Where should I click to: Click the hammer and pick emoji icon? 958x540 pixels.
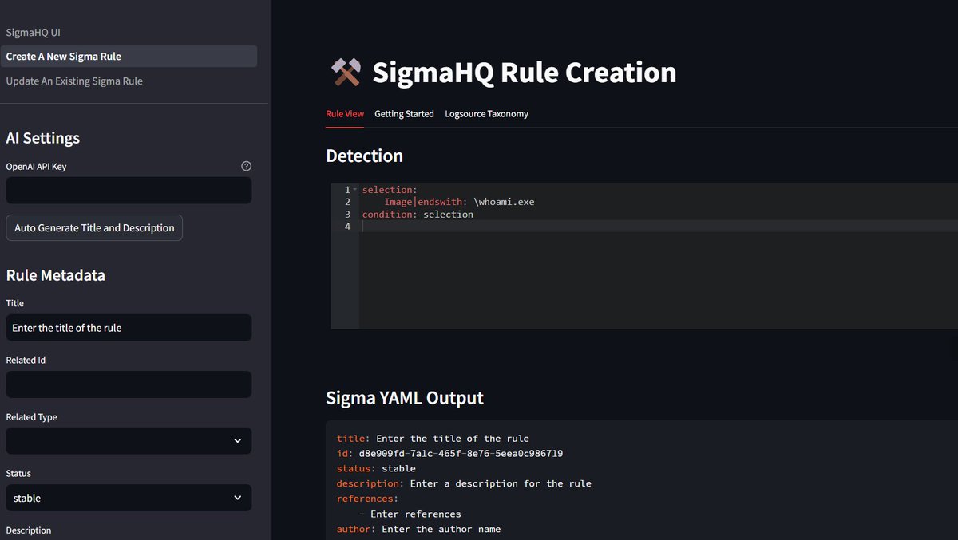[346, 73]
